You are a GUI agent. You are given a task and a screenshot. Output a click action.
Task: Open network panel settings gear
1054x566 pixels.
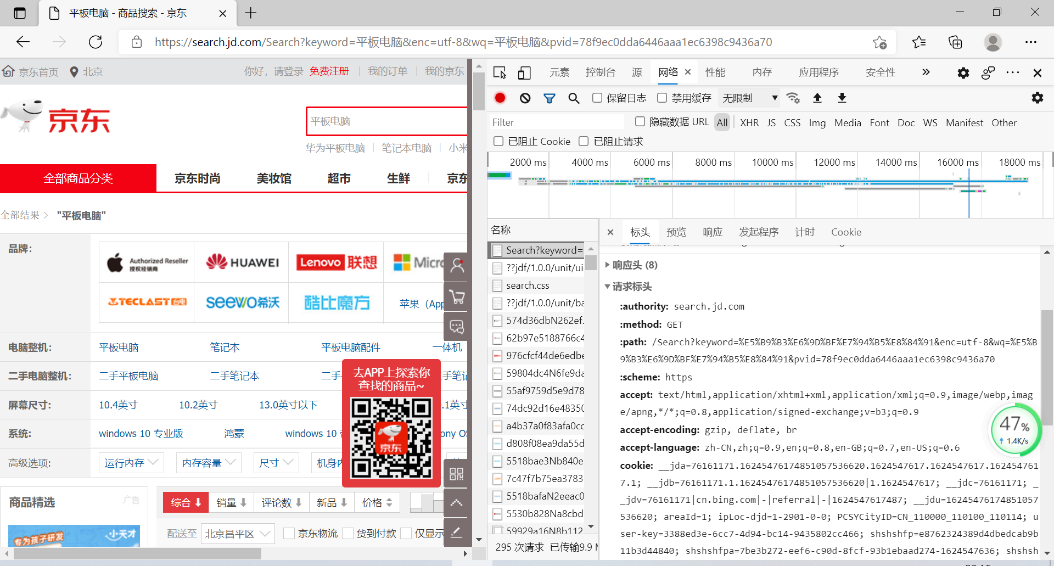click(x=1037, y=98)
